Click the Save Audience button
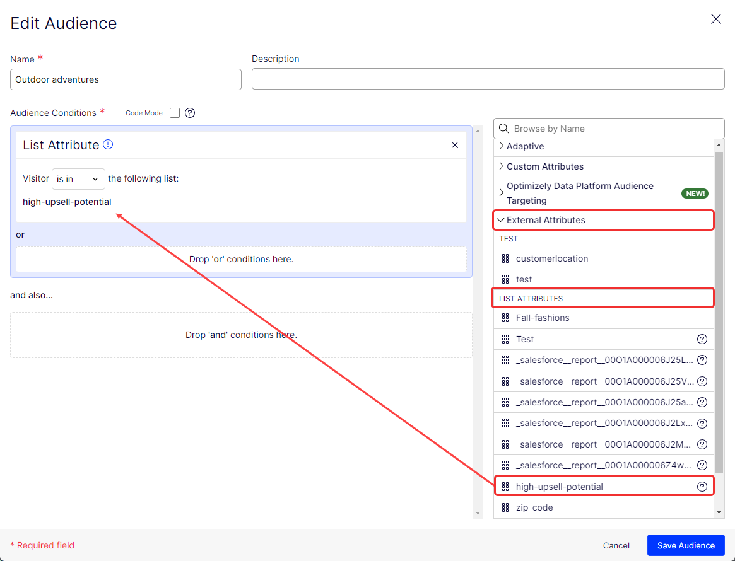 point(686,545)
